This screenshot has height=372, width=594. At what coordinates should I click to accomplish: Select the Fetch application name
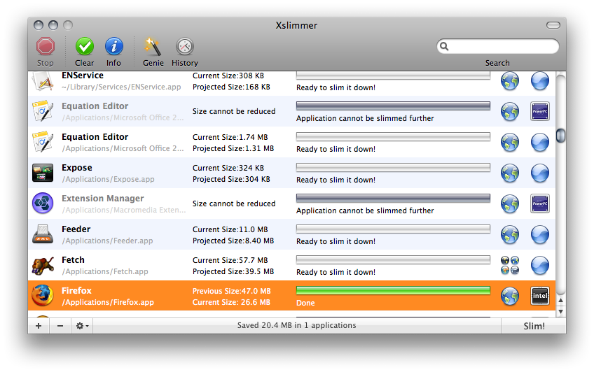pos(73,260)
